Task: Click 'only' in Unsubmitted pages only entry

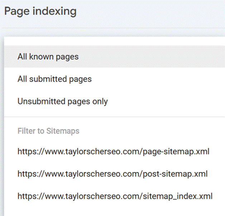Action: coord(100,102)
